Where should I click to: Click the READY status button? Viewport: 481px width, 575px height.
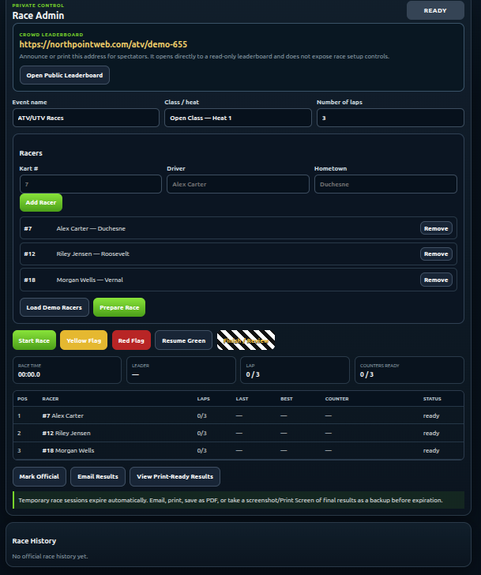click(435, 10)
